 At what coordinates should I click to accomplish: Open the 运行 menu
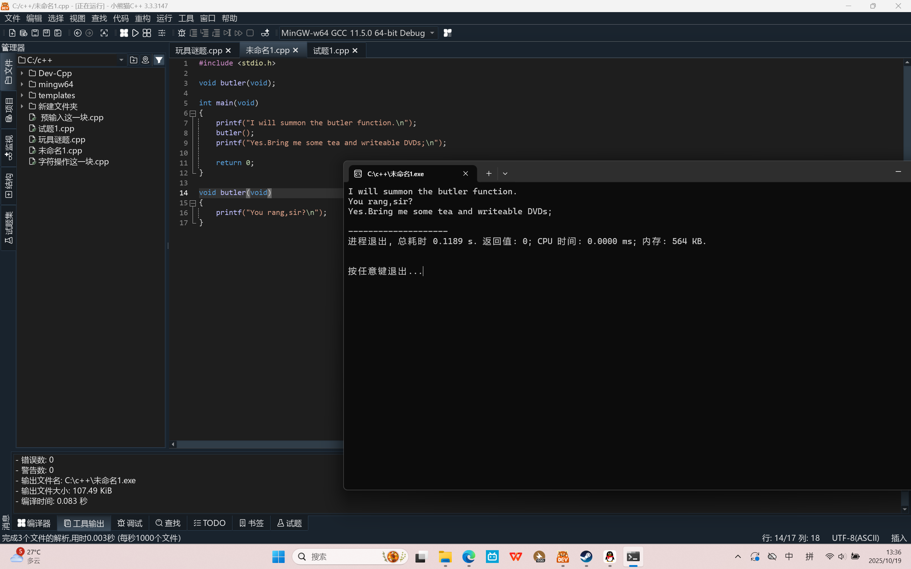[164, 18]
